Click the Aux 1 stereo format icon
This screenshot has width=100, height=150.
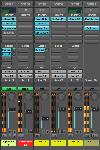coord(21,136)
